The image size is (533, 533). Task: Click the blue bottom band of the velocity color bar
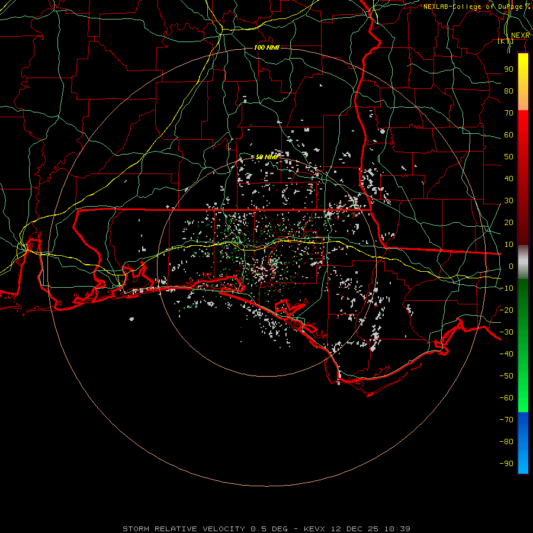click(x=523, y=443)
